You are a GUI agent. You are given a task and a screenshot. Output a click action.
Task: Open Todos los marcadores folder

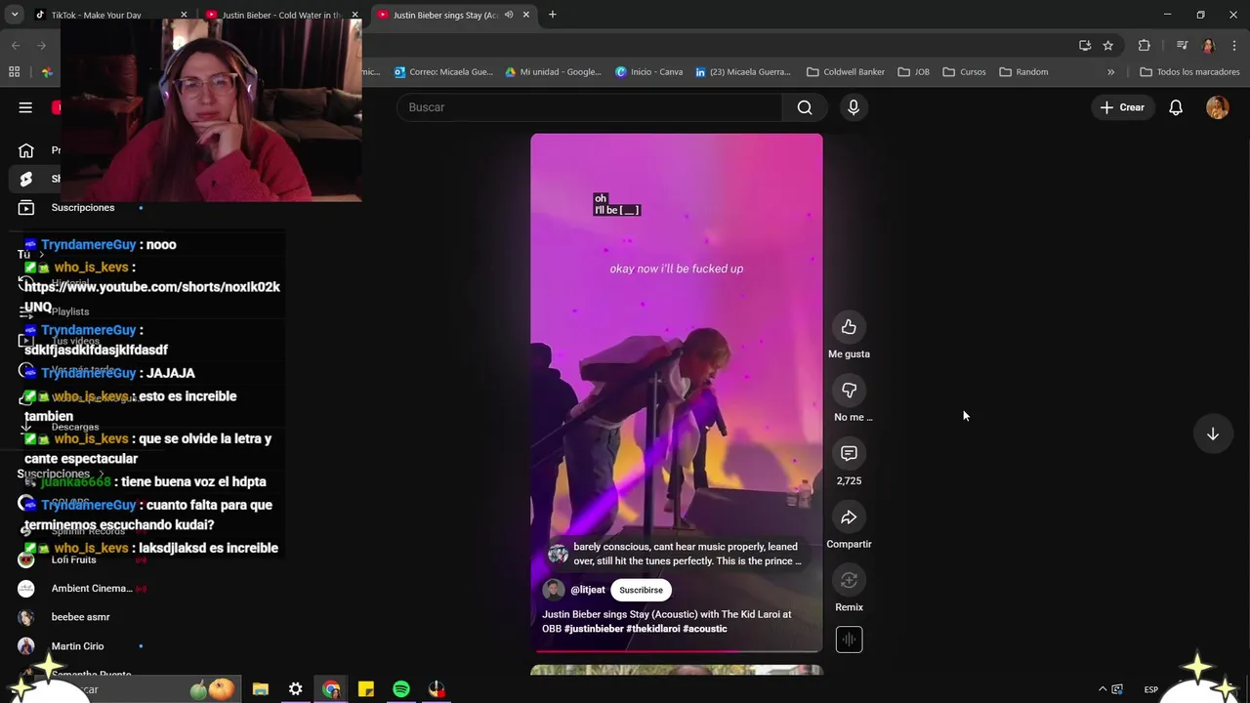pyautogui.click(x=1189, y=71)
